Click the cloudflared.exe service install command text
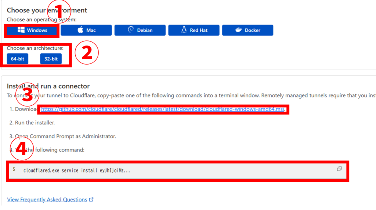The height and width of the screenshot is (210, 376). pyautogui.click(x=77, y=171)
